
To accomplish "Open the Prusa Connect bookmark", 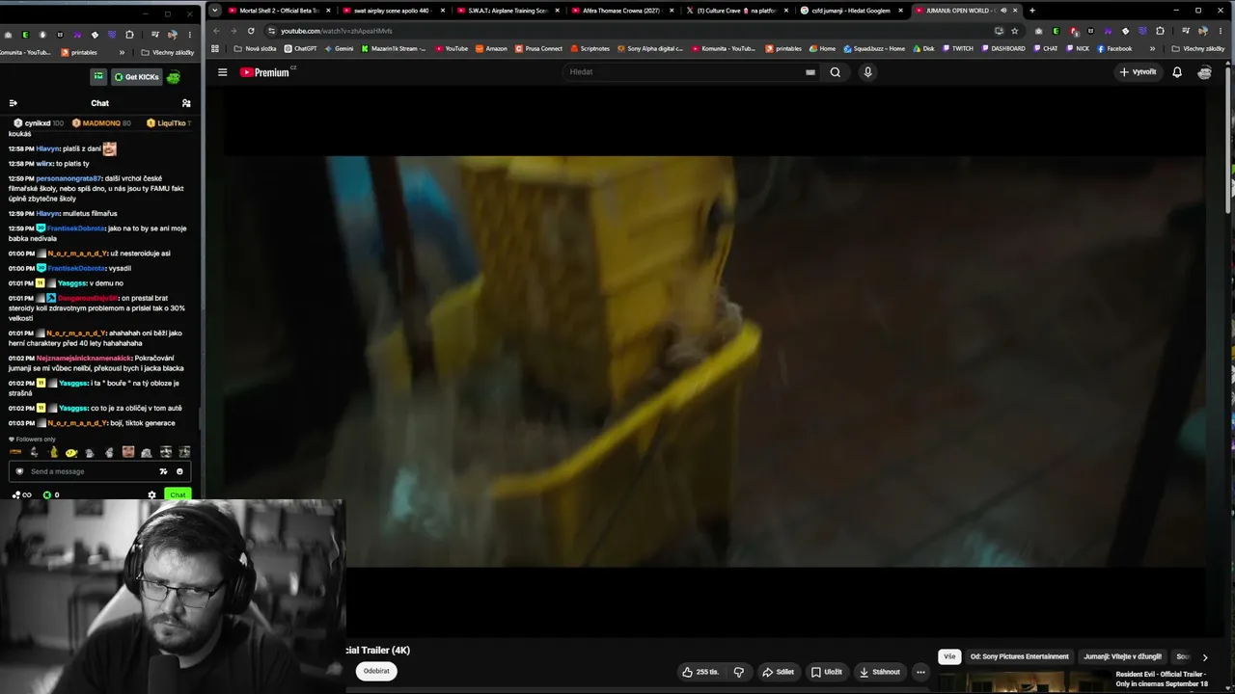I will 539,48.
